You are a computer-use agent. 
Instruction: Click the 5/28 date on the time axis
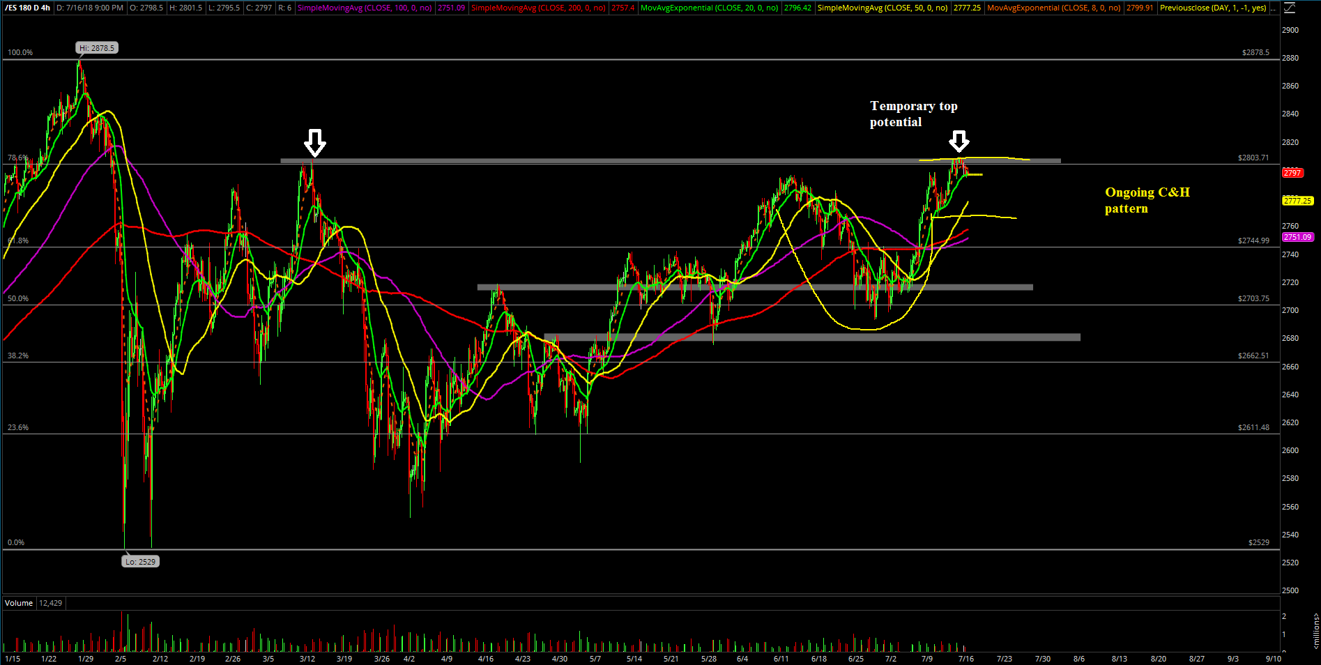tap(709, 659)
